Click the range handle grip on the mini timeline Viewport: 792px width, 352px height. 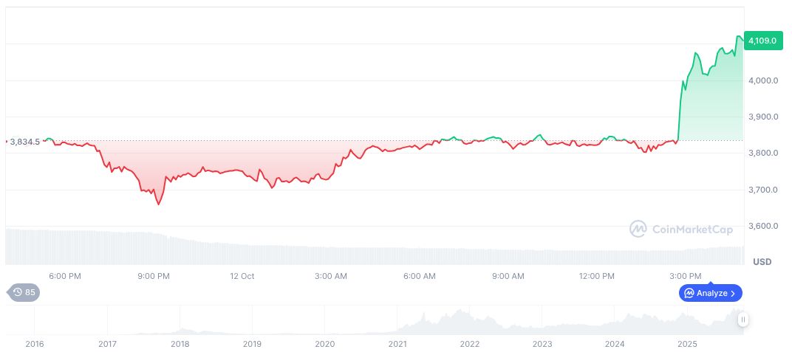[x=743, y=320]
